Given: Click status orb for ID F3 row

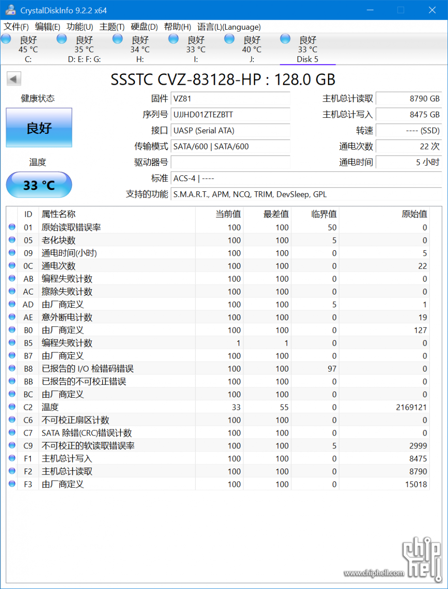Looking at the screenshot, I should pos(12,484).
